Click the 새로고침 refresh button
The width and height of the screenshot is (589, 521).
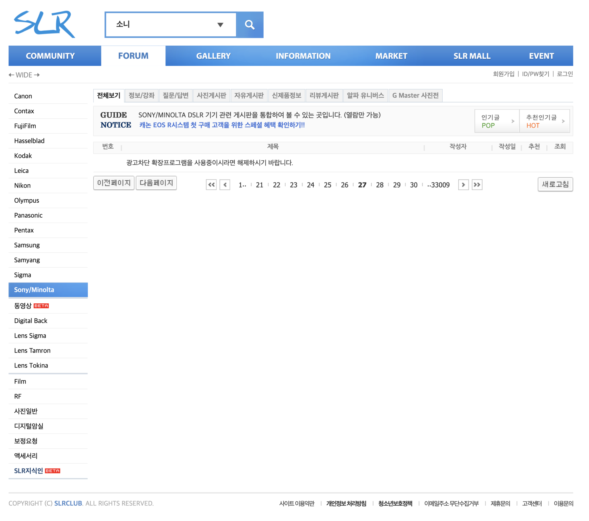click(555, 184)
